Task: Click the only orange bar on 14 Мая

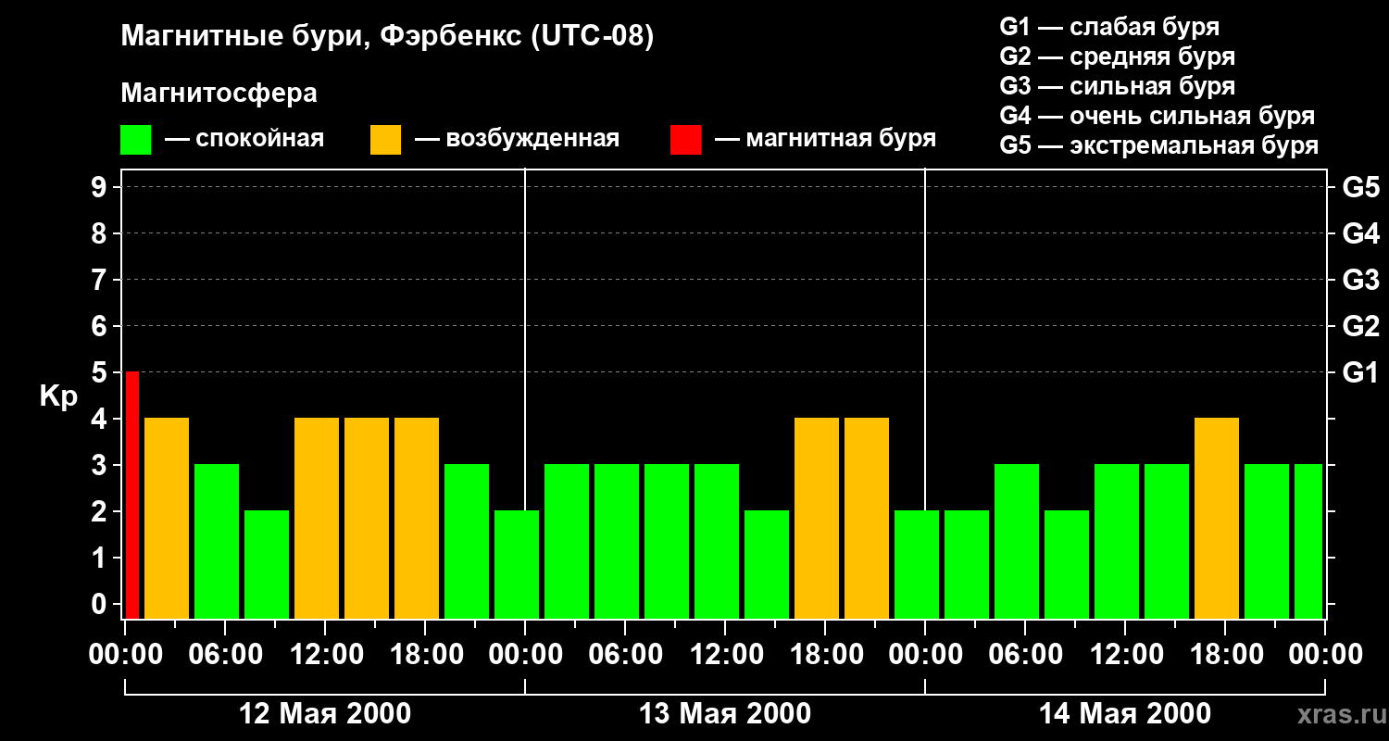Action: click(1217, 518)
